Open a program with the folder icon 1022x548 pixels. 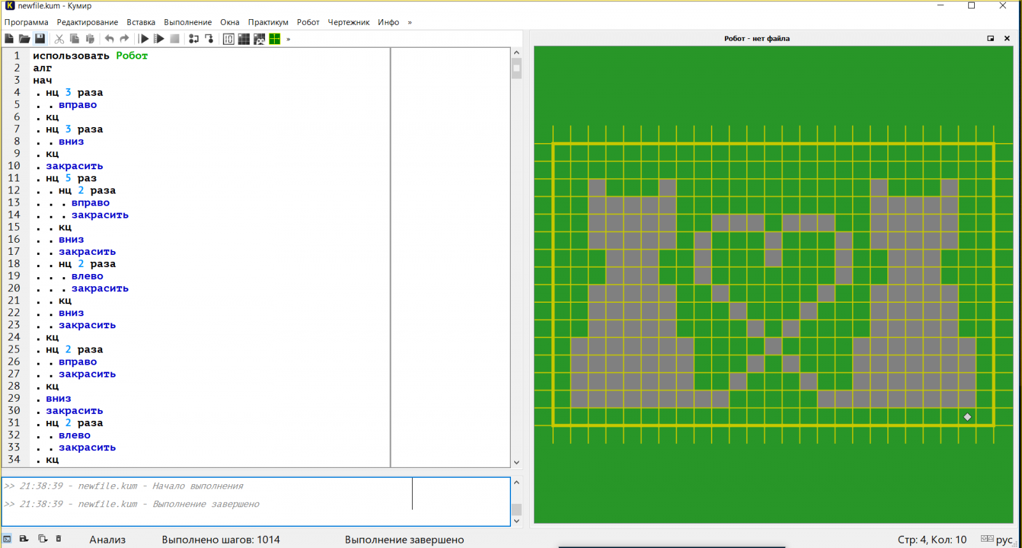click(x=24, y=39)
